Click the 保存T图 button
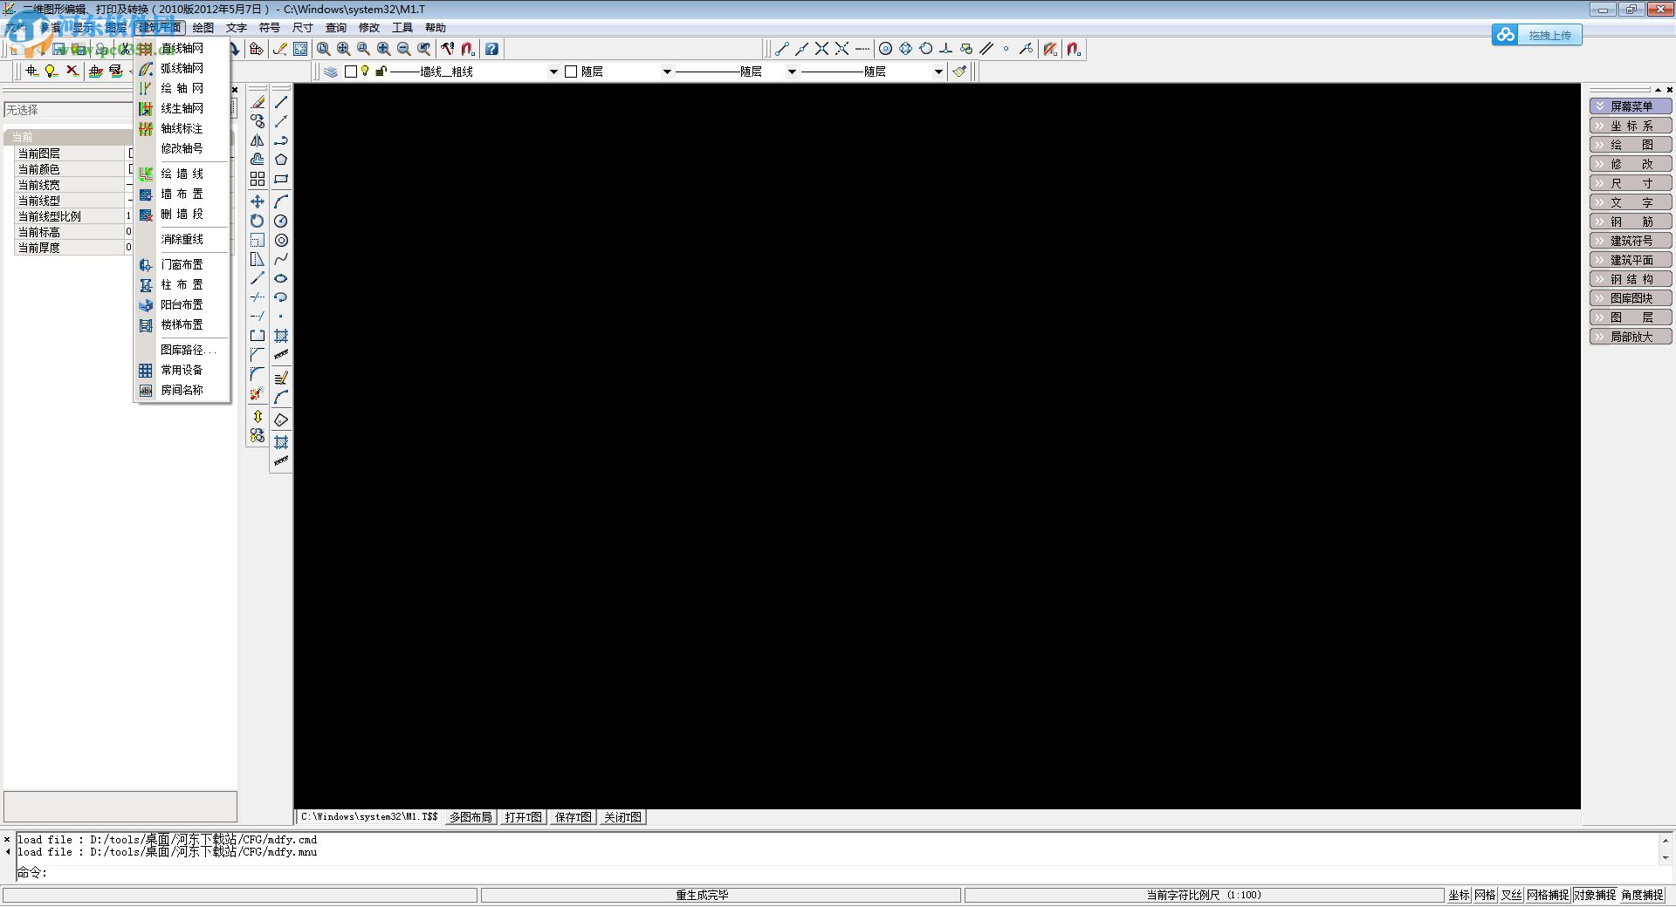This screenshot has width=1676, height=907. pos(574,817)
